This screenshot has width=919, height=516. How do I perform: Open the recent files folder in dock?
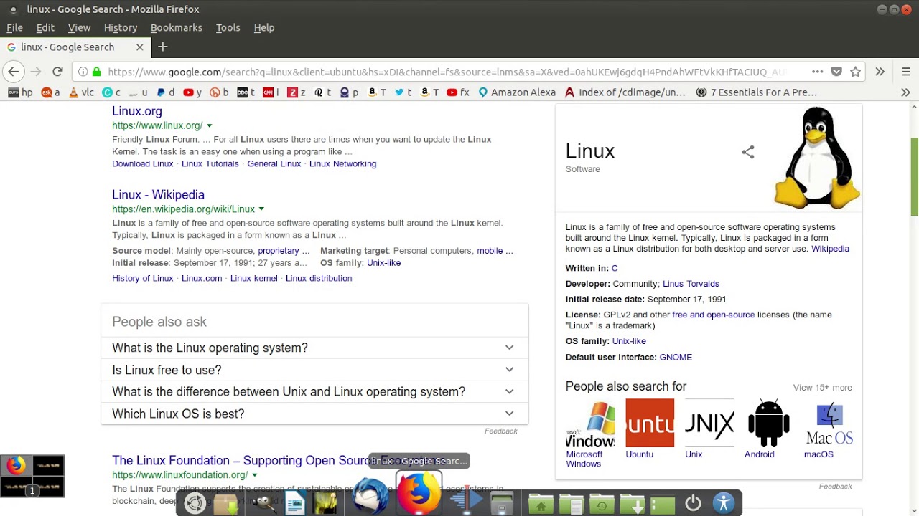click(x=602, y=504)
